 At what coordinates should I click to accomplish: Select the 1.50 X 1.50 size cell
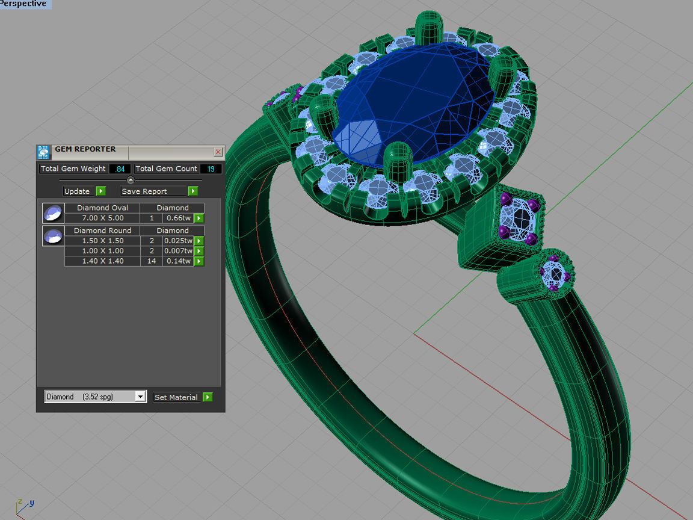coord(102,241)
